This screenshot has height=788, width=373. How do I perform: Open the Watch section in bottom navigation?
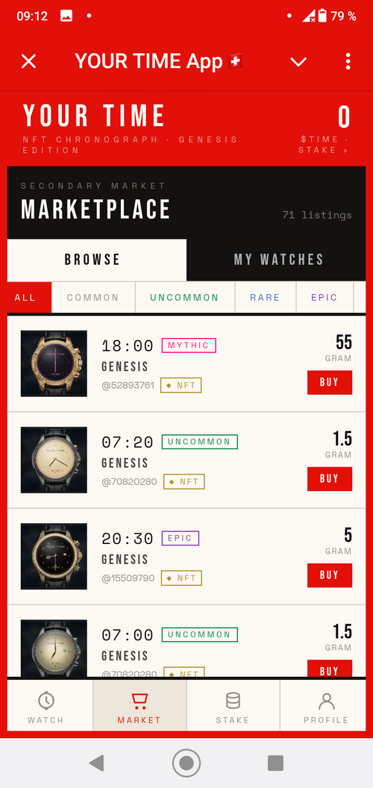46,706
